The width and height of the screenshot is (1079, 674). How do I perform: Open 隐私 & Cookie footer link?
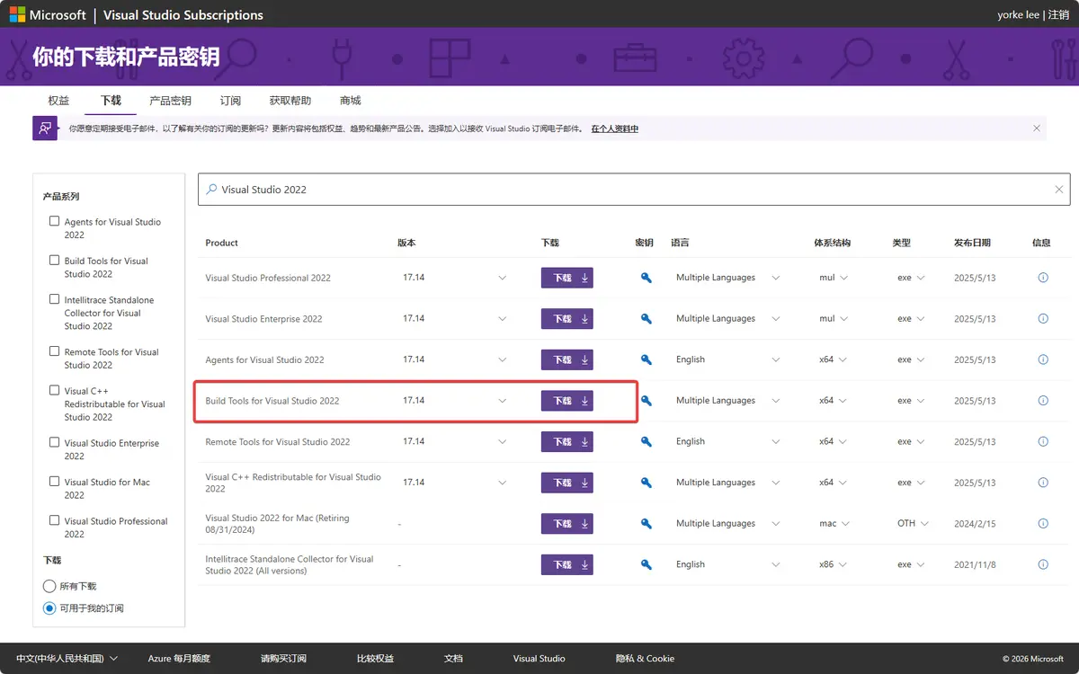(645, 659)
